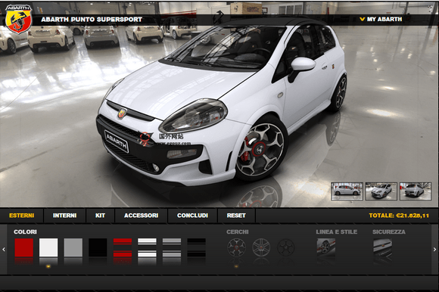Screen dimensions: 439x292
Task: Select the second multi-spoke rim under CERCHI
Action: pos(261,247)
